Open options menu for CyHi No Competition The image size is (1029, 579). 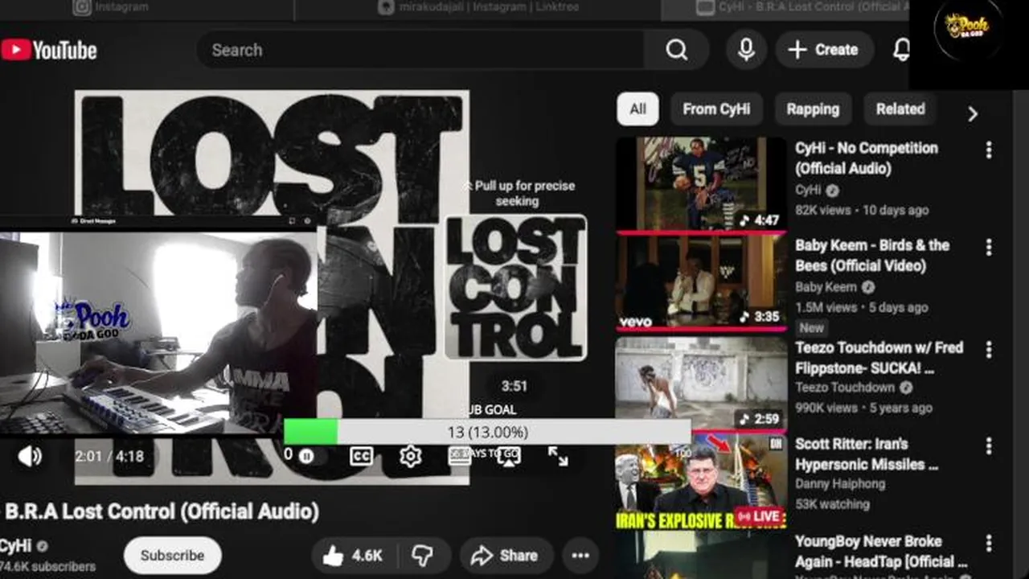[989, 150]
